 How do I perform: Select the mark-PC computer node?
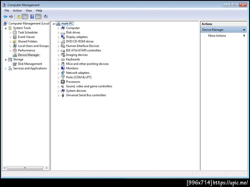click(x=67, y=23)
